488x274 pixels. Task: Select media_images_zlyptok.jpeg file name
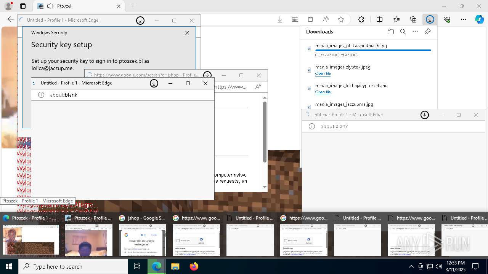coord(343,67)
